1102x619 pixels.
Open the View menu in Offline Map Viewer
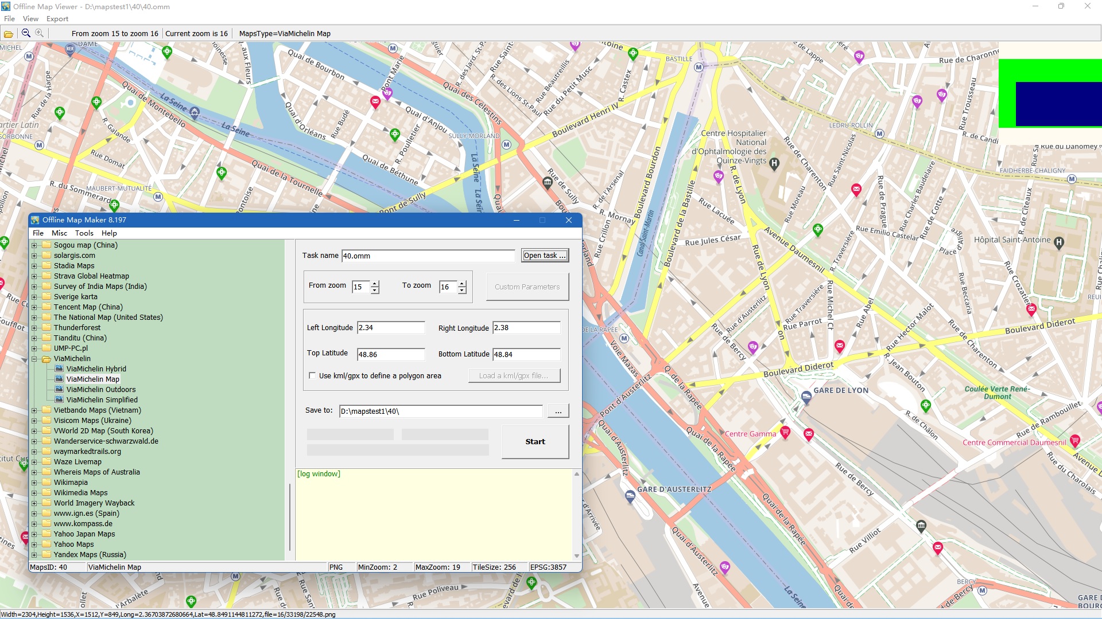click(x=30, y=19)
